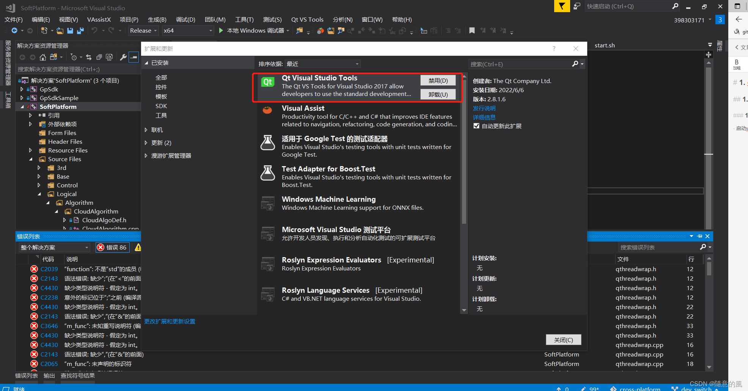Image resolution: width=748 pixels, height=391 pixels.
Task: Click the bookmark toggle icon in toolbar
Action: 472,31
